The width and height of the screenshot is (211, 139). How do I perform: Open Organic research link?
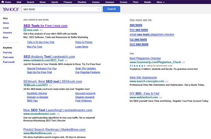click(x=85, y=97)
